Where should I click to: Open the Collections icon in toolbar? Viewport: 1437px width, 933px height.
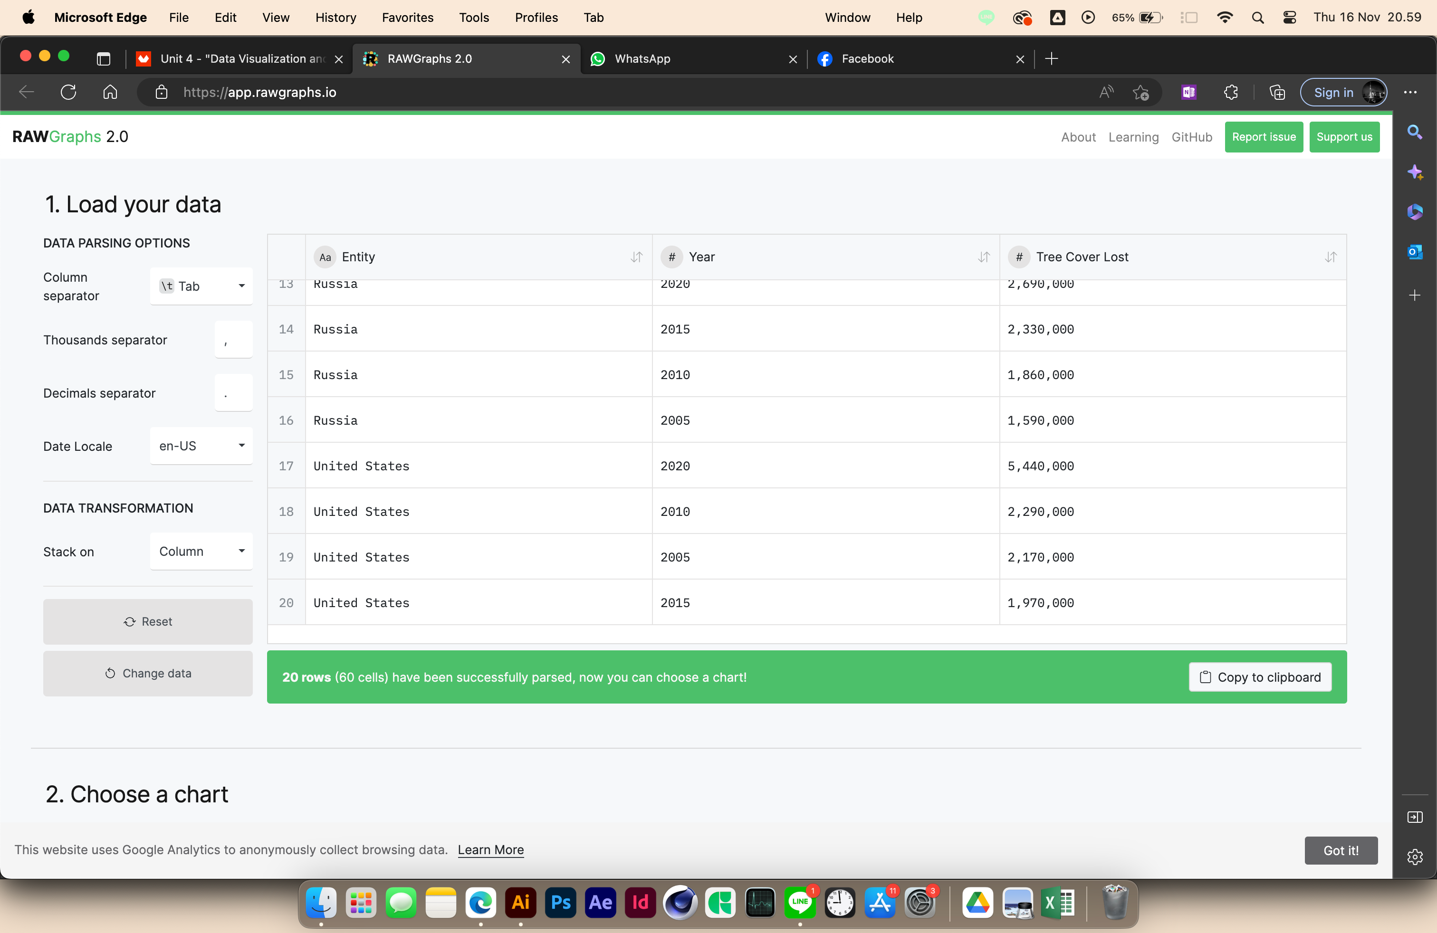[x=1277, y=92]
